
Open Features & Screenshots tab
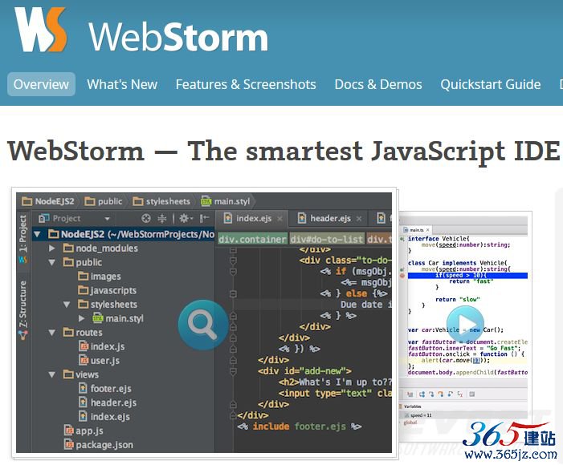click(x=246, y=84)
